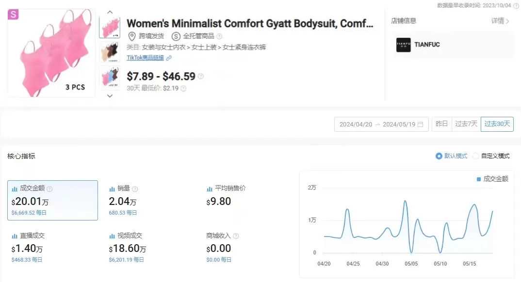Open the main 3 PCS product image
521x282 pixels.
click(x=51, y=53)
